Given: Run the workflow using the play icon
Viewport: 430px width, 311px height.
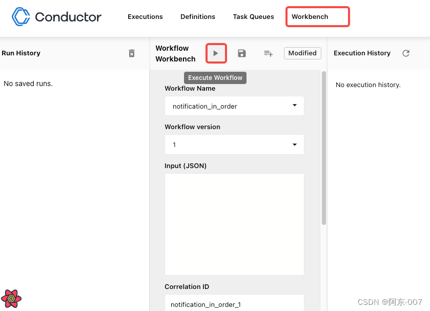Looking at the screenshot, I should [216, 53].
